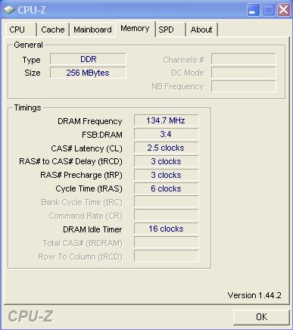Image resolution: width=293 pixels, height=330 pixels.
Task: Open the Cache tab
Action: [53, 30]
